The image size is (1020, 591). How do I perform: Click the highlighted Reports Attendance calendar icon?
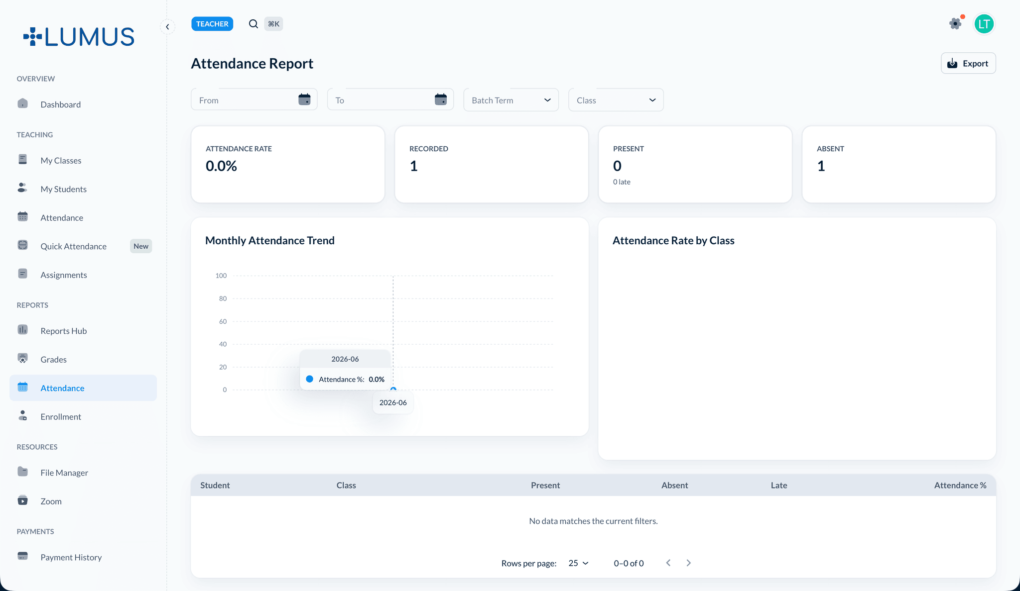click(x=23, y=387)
